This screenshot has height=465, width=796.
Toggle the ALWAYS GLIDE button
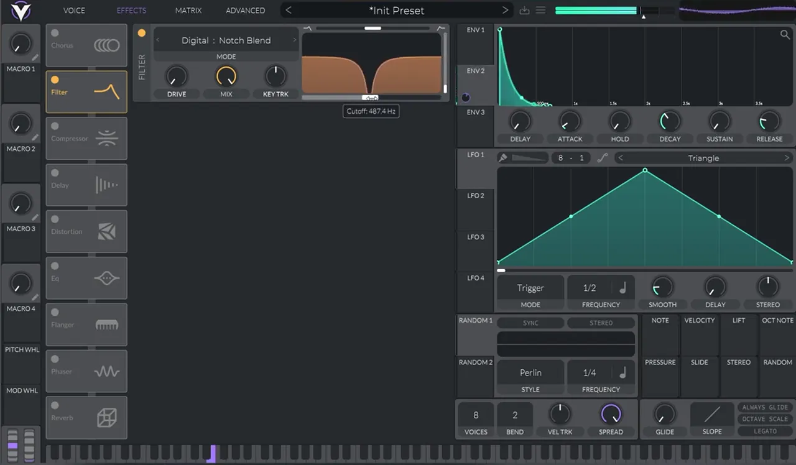pyautogui.click(x=765, y=408)
